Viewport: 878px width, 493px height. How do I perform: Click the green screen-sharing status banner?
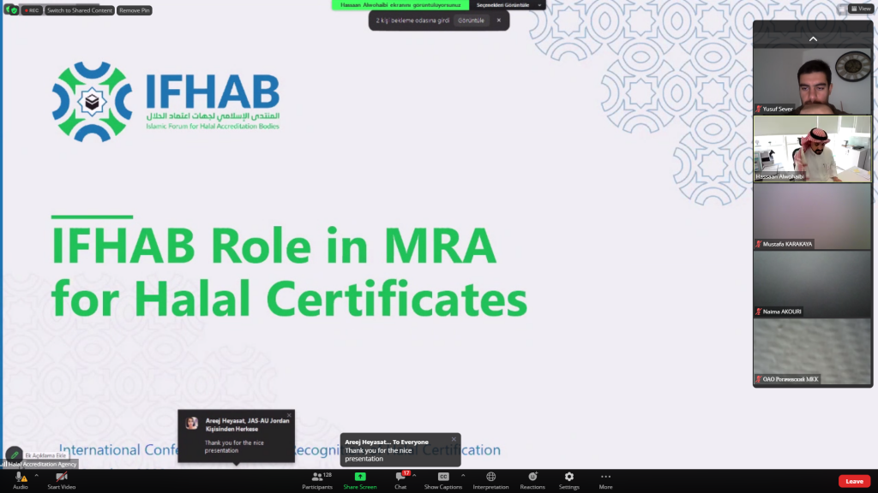tap(400, 5)
